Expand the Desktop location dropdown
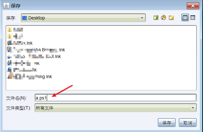203x132 pixels. tap(142, 18)
